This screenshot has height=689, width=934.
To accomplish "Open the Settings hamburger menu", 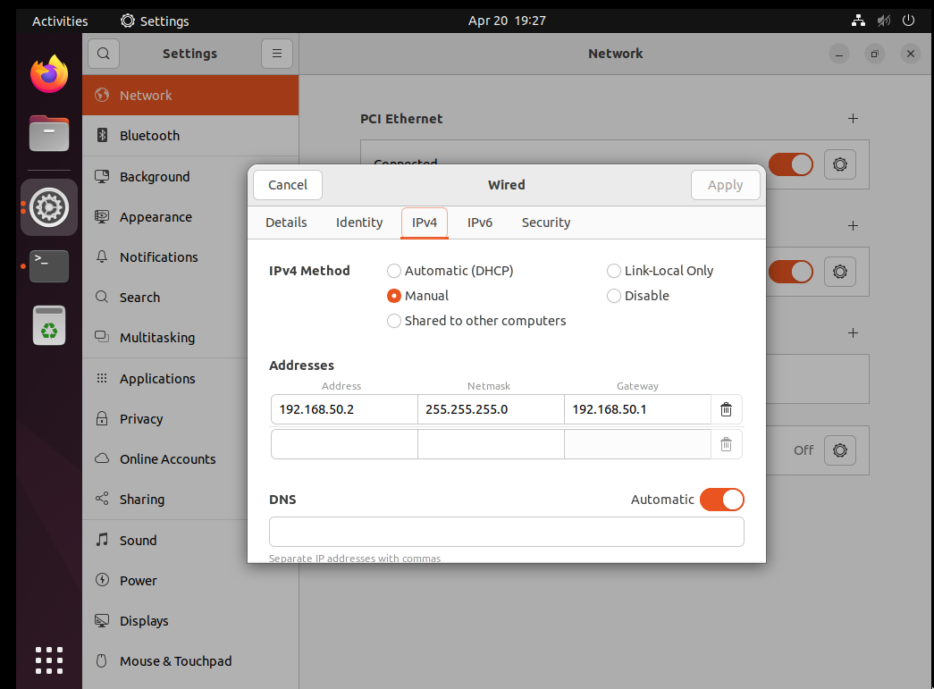I will click(277, 54).
